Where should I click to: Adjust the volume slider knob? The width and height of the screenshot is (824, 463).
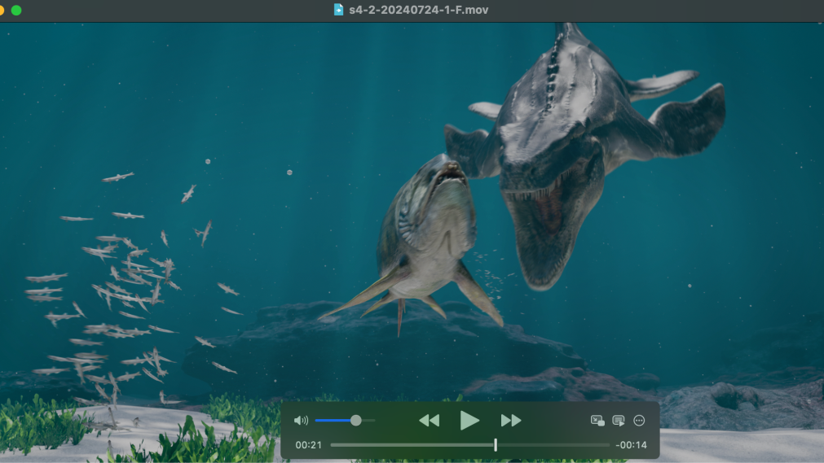tap(356, 421)
